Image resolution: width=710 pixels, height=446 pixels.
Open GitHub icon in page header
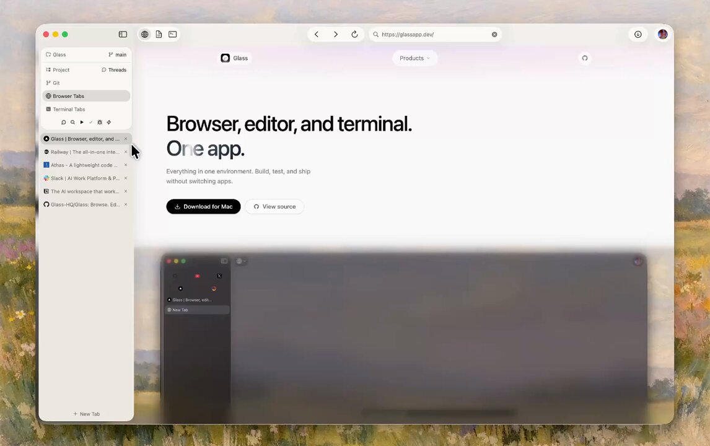(x=585, y=58)
